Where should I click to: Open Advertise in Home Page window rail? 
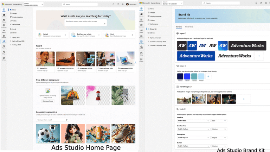(4, 15)
